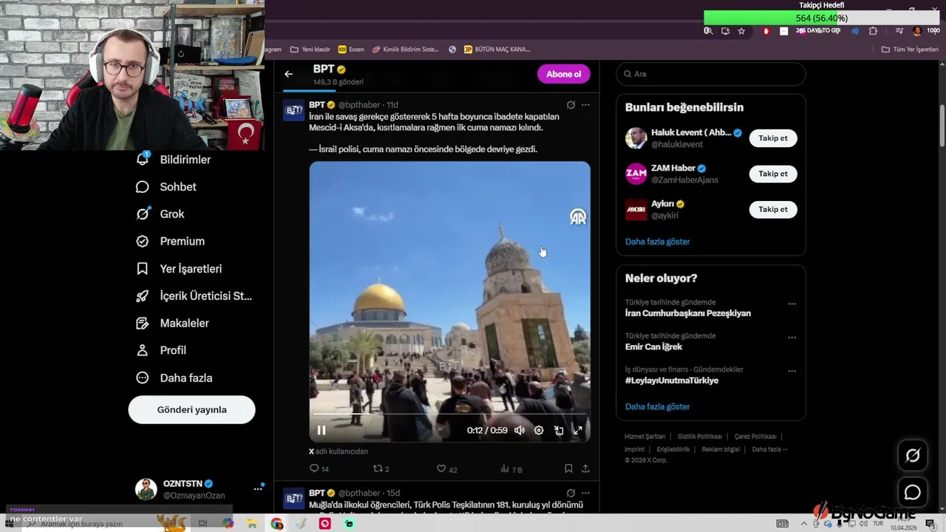
Task: Like the post with 42 likes
Action: point(446,468)
